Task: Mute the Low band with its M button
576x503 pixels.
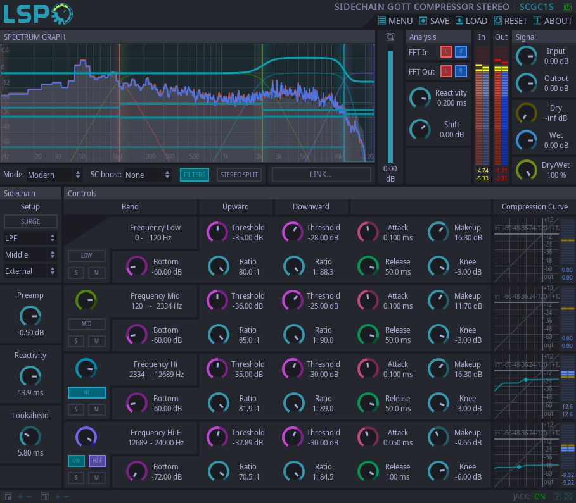Action: pyautogui.click(x=96, y=273)
